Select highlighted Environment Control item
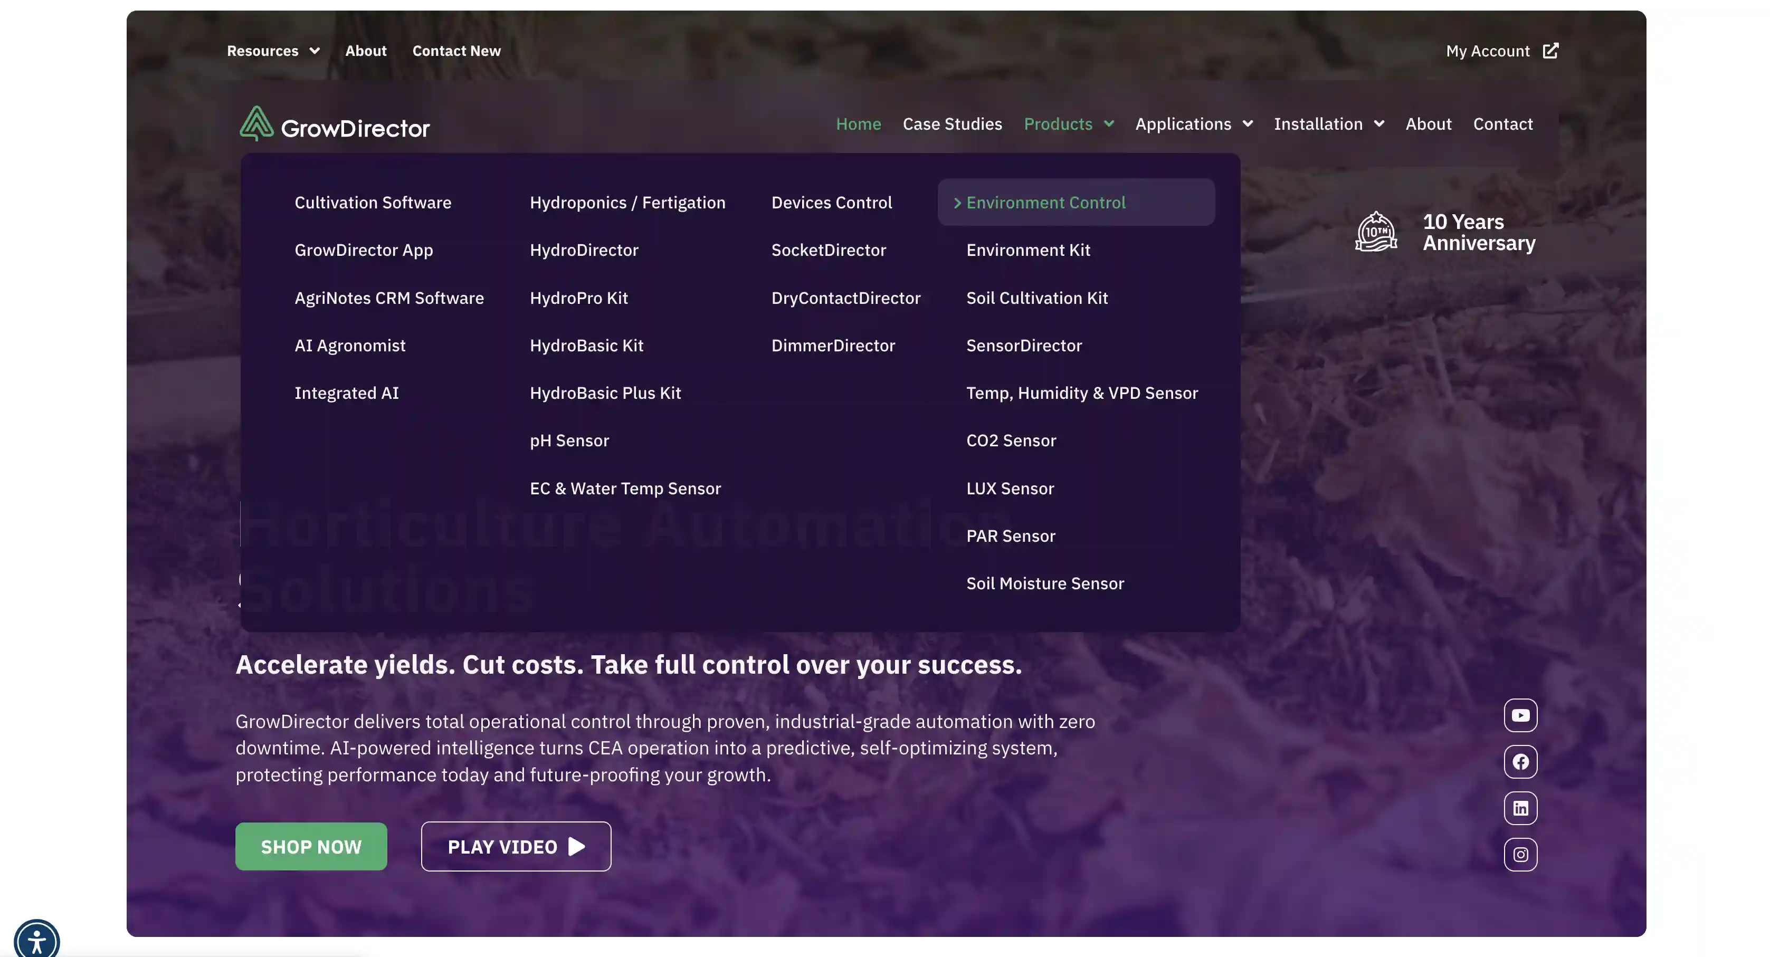Image resolution: width=1770 pixels, height=957 pixels. point(1076,202)
